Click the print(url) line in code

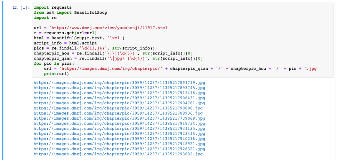[56, 74]
